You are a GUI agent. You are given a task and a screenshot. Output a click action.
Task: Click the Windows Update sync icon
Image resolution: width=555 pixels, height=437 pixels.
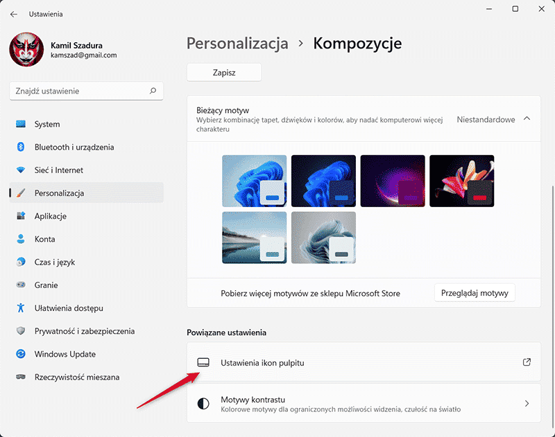[21, 354]
